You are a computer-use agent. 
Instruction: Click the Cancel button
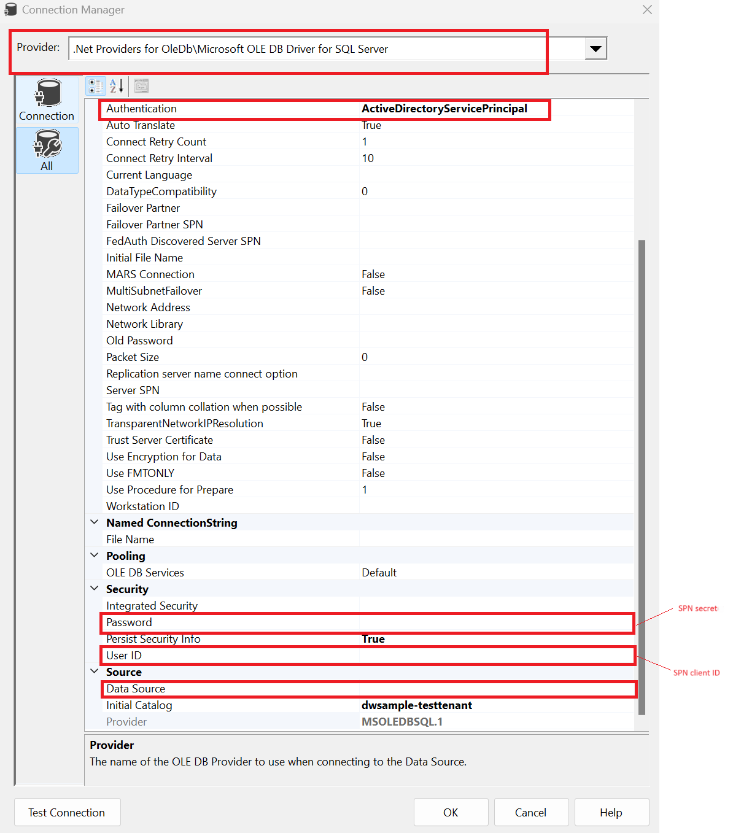pos(530,812)
